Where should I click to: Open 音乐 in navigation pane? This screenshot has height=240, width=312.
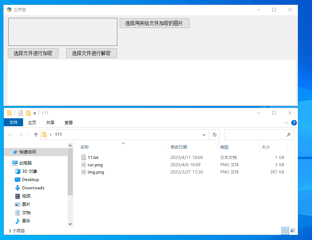26,221
